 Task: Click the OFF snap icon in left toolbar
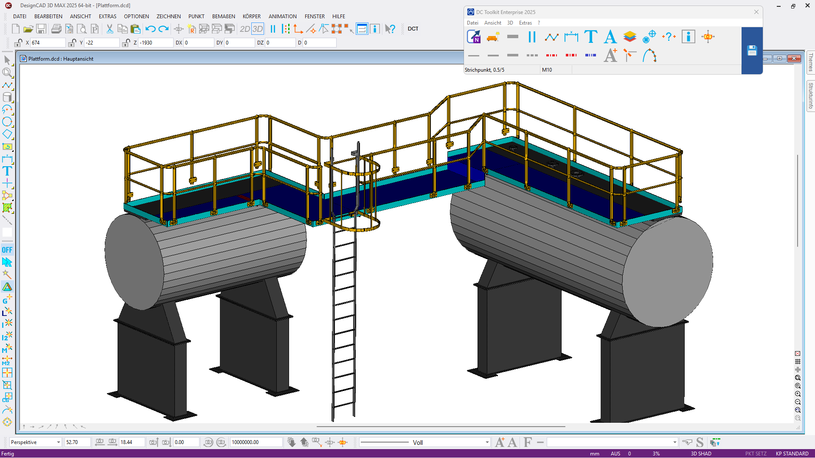pyautogui.click(x=7, y=250)
